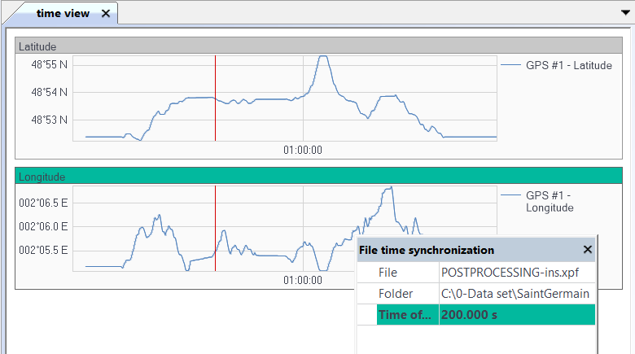Close the File time synchronization panel
The image size is (635, 354).
click(x=588, y=250)
